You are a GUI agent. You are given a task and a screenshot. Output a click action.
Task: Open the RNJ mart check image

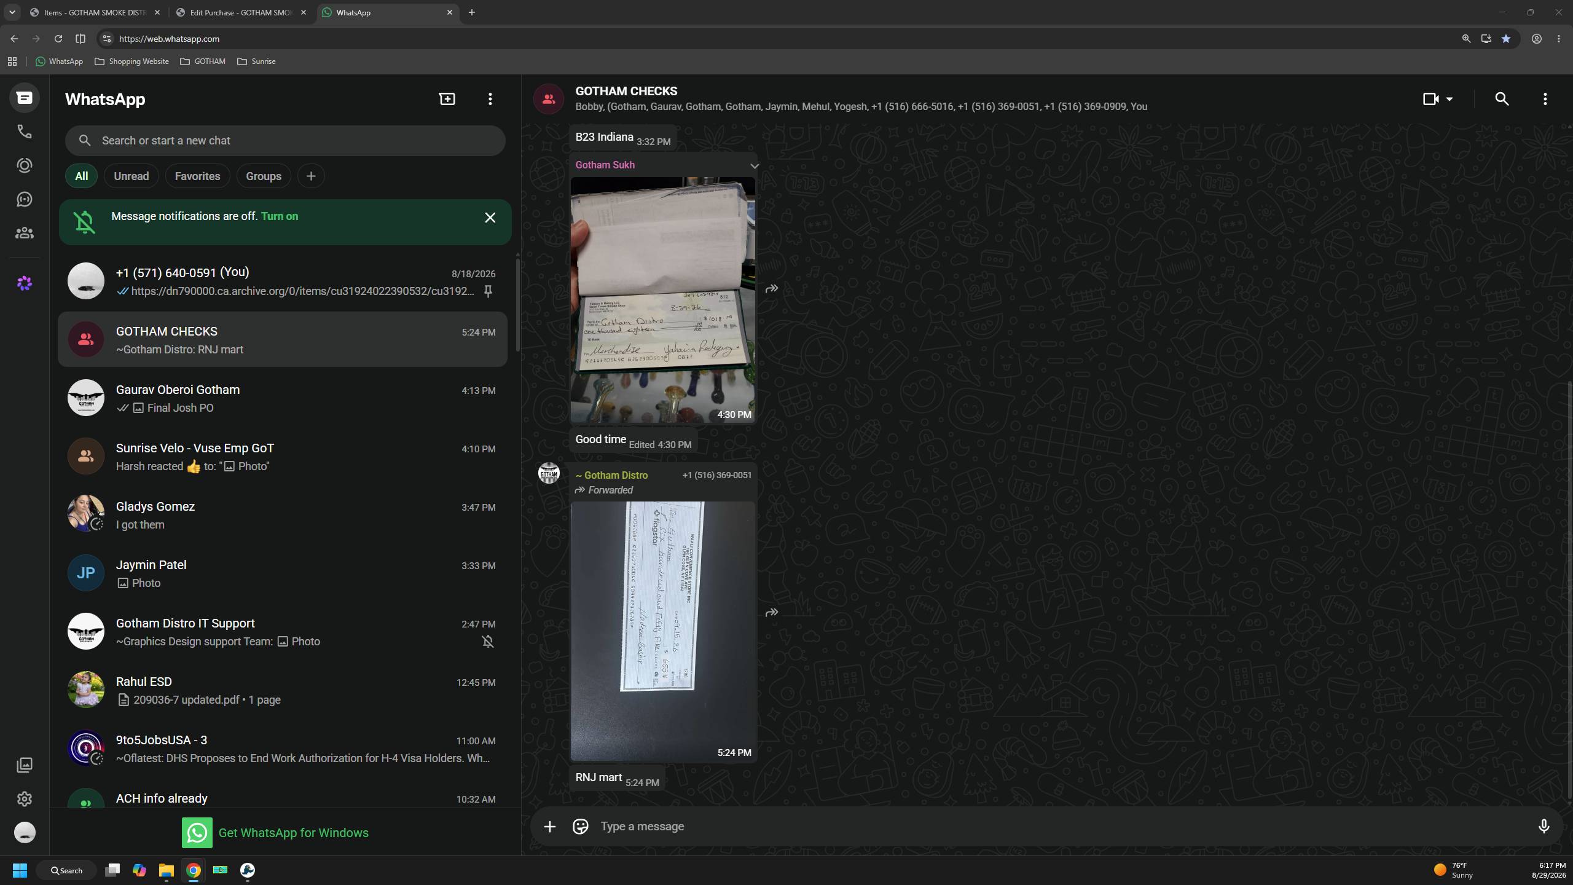[663, 631]
